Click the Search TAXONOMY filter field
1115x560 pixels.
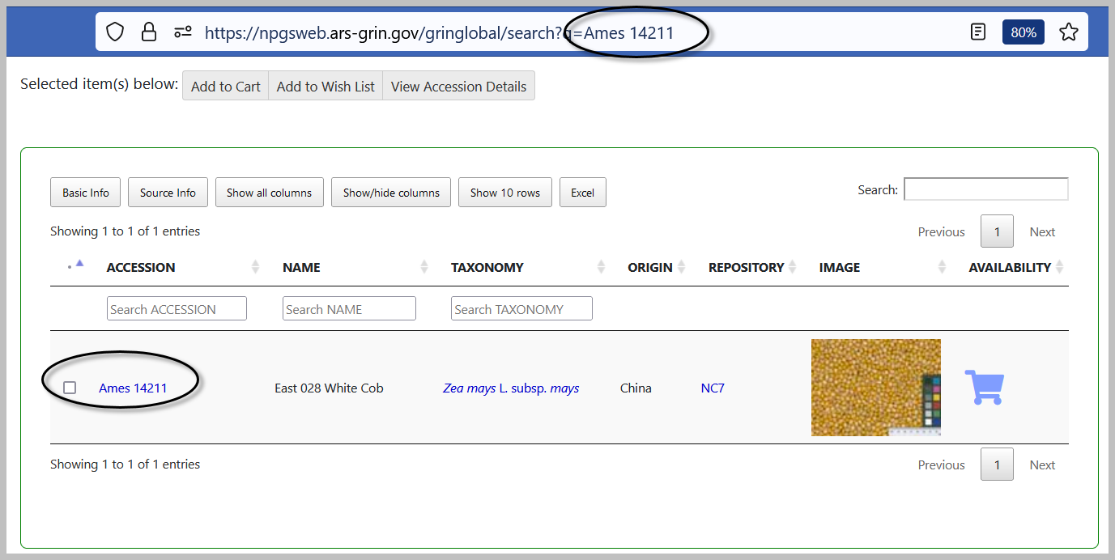[521, 308]
